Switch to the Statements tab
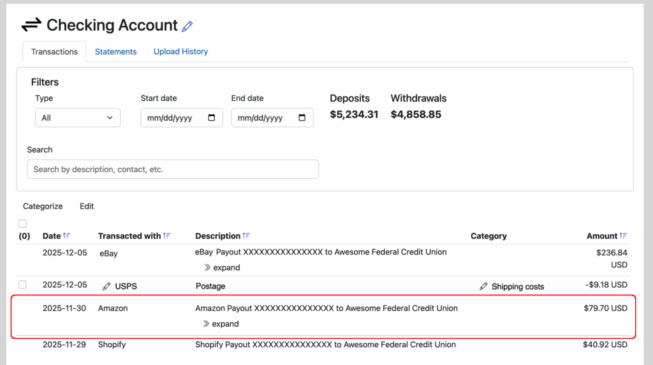Viewport: 653px width, 365px height. click(115, 52)
